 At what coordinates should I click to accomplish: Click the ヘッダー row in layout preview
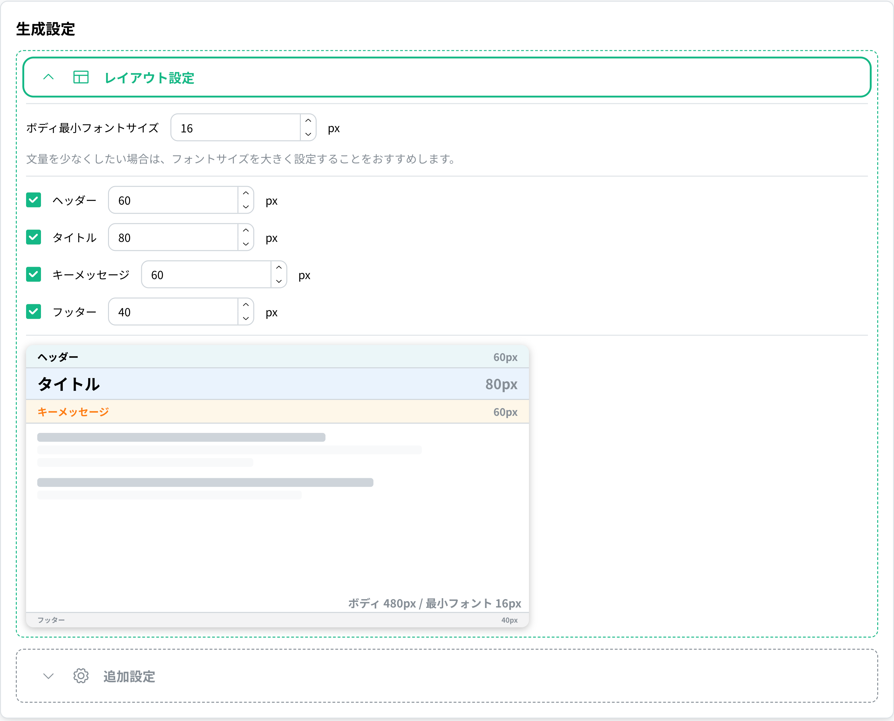277,357
